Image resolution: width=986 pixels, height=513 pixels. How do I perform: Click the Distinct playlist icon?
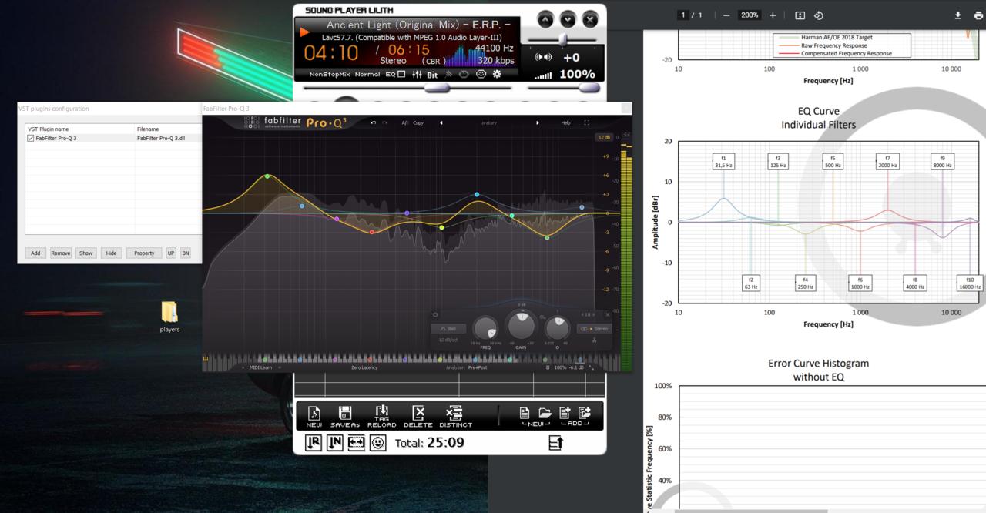point(455,416)
